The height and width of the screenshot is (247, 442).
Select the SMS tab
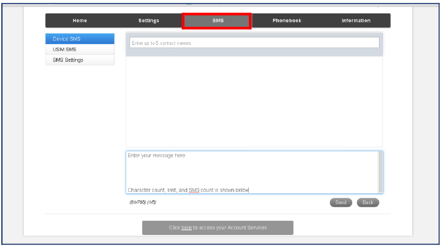(217, 21)
